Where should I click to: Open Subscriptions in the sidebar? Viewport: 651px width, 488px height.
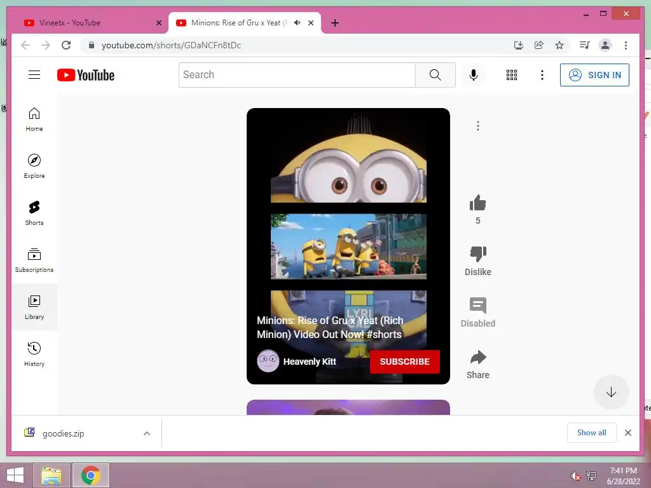pyautogui.click(x=34, y=260)
